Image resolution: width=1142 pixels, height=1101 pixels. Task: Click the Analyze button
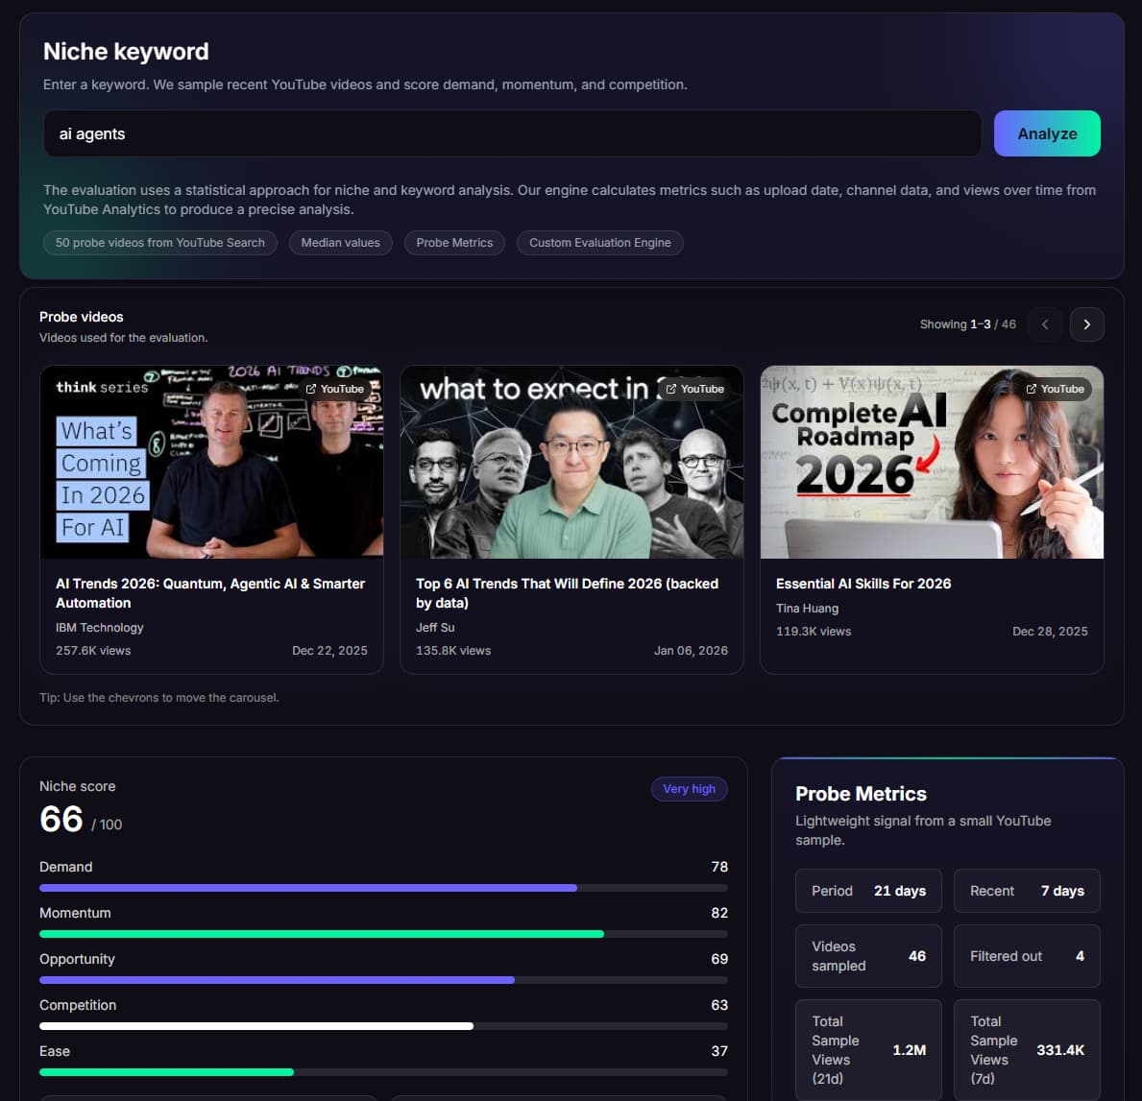point(1047,133)
